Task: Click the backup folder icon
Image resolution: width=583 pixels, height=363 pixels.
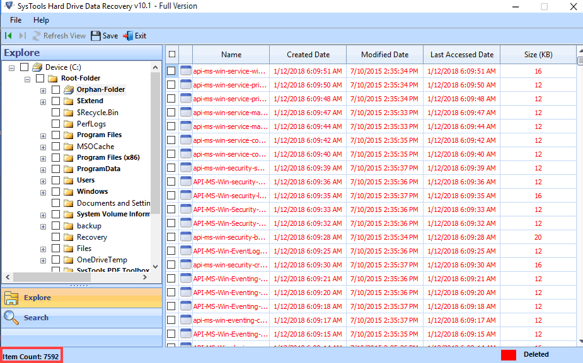Action: tap(69, 226)
